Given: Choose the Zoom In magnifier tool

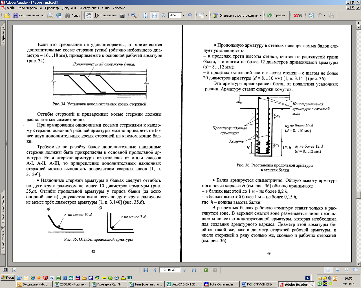Looking at the screenshot, I should pos(134,15).
